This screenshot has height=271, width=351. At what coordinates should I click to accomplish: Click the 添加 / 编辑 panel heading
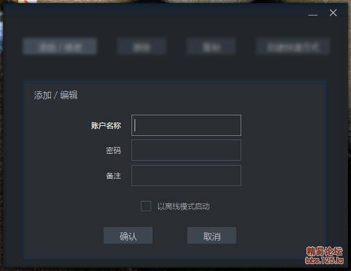point(56,95)
